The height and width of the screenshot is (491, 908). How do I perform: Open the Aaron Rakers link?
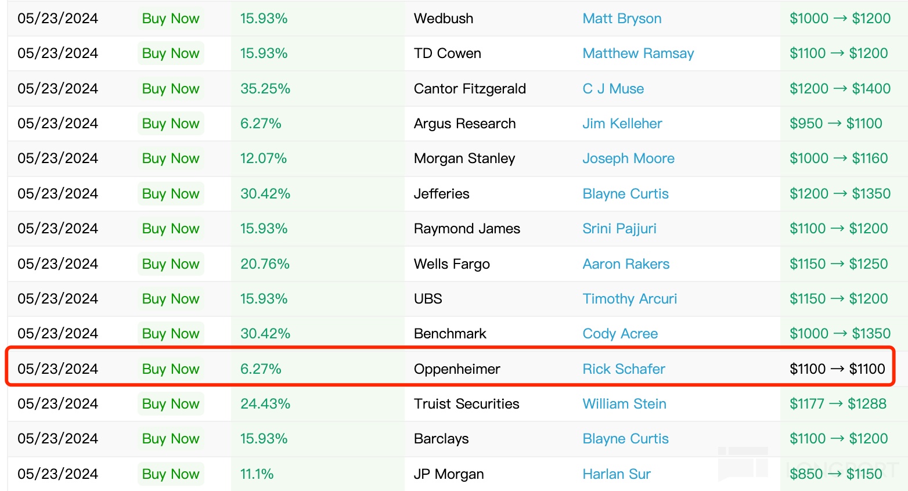point(626,264)
